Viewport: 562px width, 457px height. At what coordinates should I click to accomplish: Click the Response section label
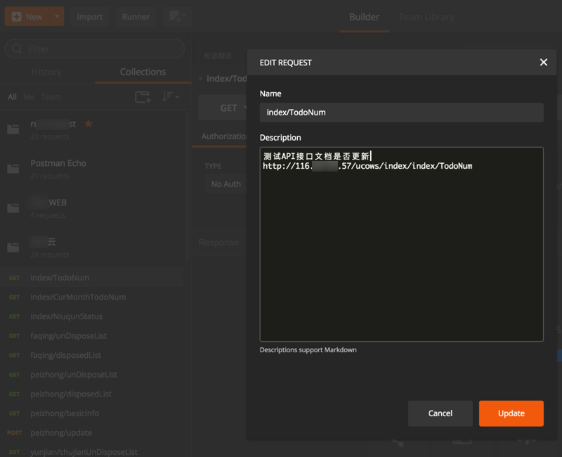218,243
